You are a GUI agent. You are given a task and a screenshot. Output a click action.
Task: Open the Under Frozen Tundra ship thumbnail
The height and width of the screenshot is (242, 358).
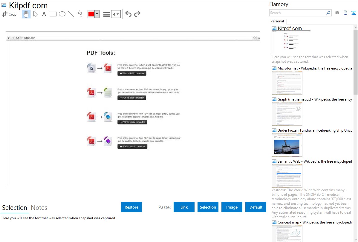[287, 145]
